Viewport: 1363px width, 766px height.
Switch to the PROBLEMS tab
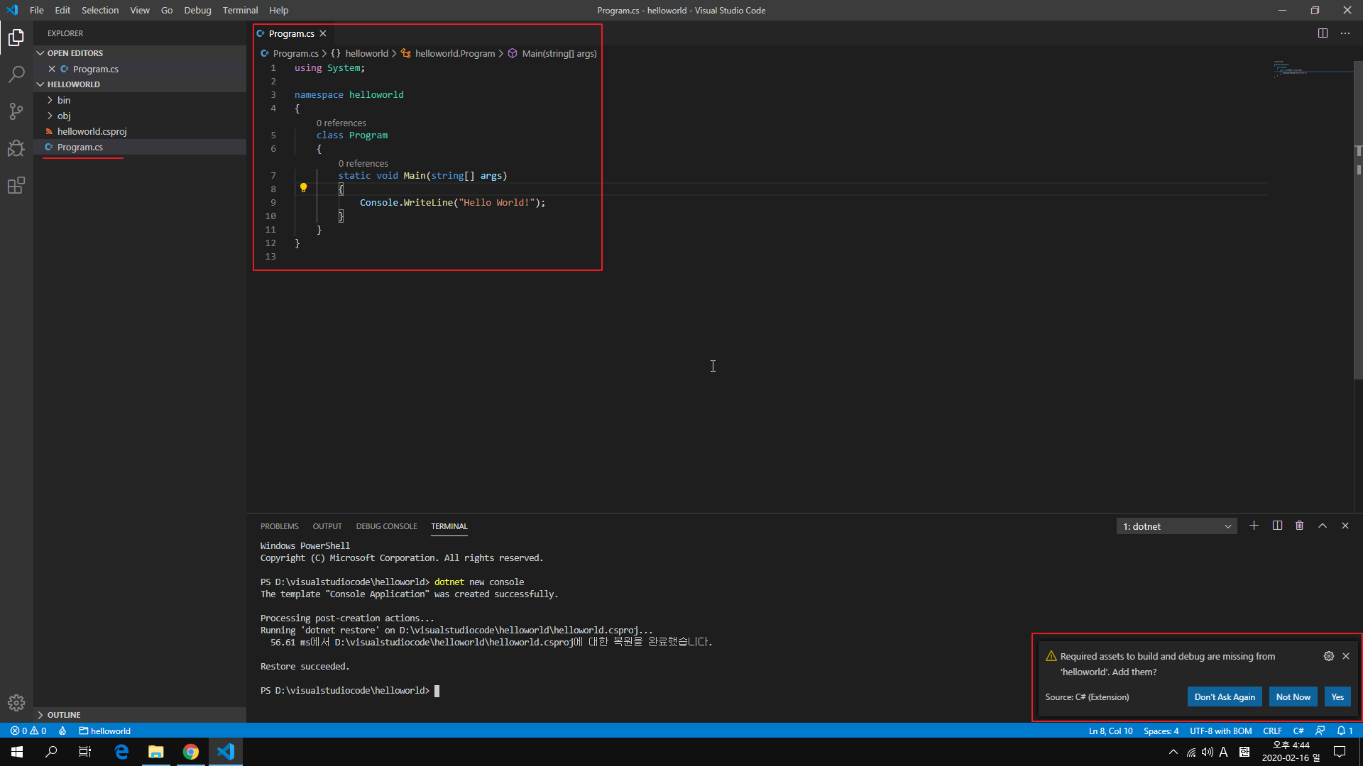pyautogui.click(x=279, y=526)
